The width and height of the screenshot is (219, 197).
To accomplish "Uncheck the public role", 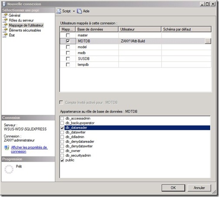I will [x=62, y=160].
